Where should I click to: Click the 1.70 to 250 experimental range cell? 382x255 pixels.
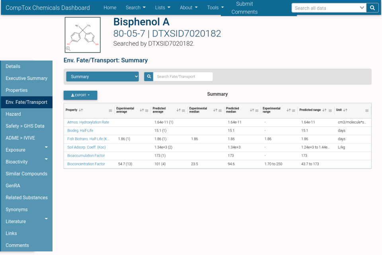[x=273, y=164]
